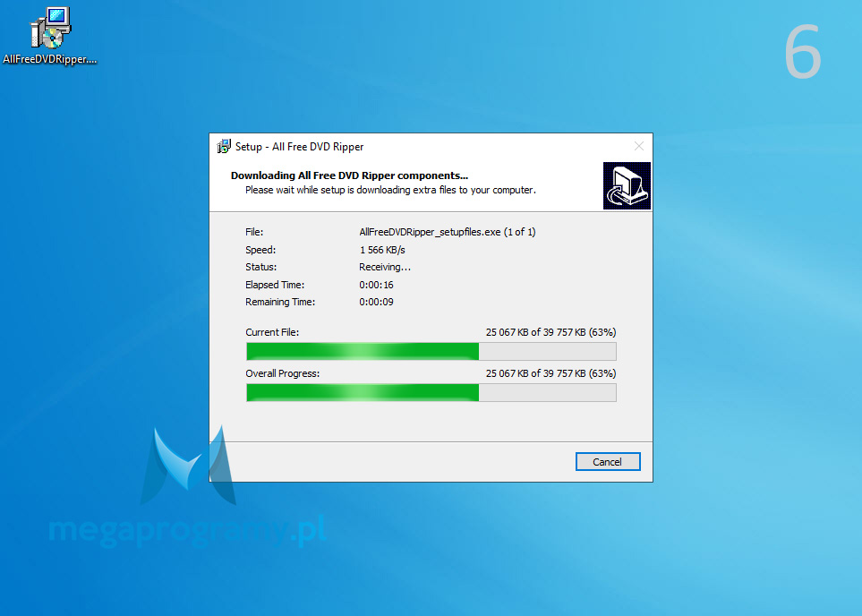Close the Setup - All Free DVD Ripper dialog

(x=639, y=146)
